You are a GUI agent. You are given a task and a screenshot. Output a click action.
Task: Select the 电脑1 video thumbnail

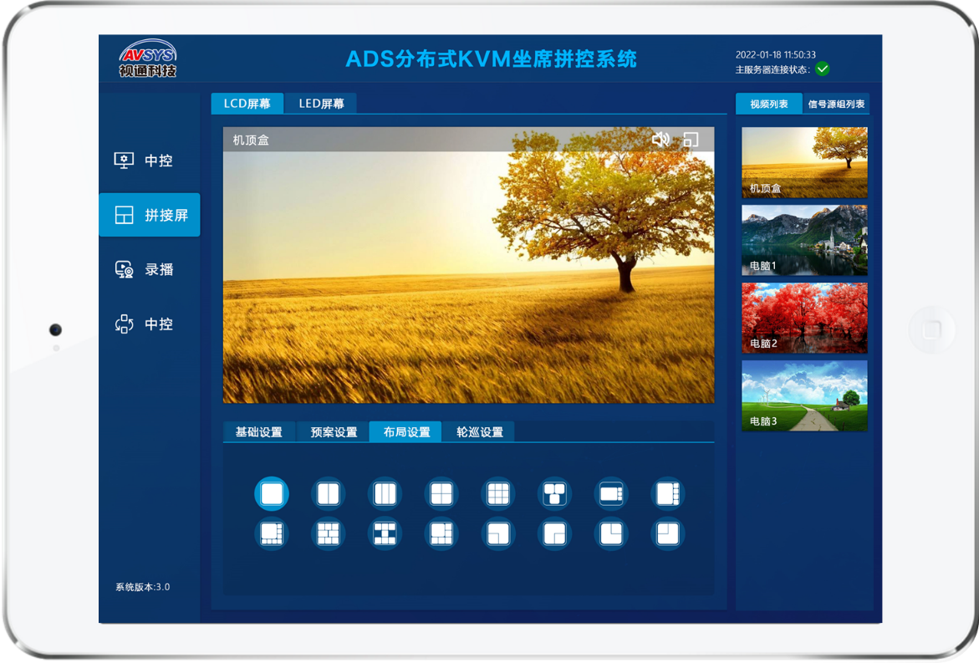tap(804, 240)
